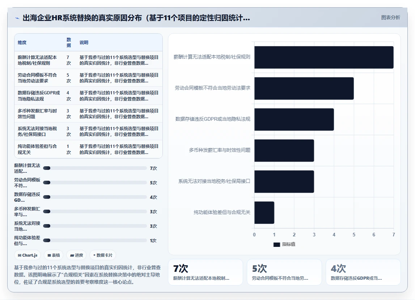The width and height of the screenshot is (415, 300).
Task: Select the Chart.js tag pill
Action: coord(27,255)
